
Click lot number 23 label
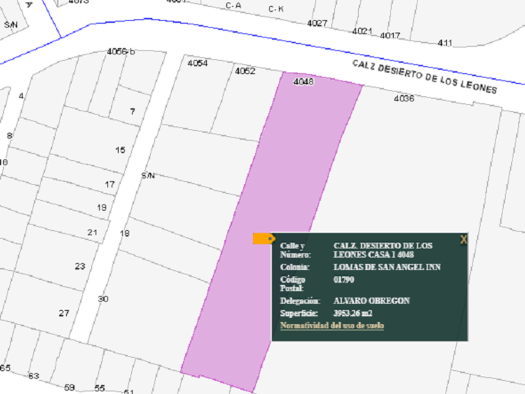tap(80, 266)
